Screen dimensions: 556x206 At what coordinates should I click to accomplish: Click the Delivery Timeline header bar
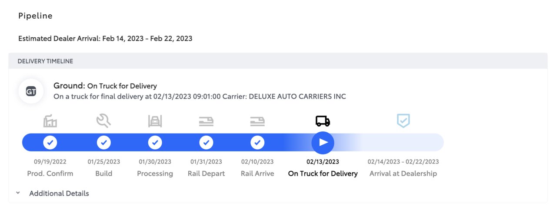(278, 61)
